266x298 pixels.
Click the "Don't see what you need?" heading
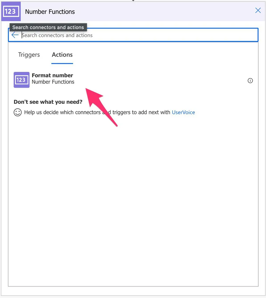coord(48,102)
